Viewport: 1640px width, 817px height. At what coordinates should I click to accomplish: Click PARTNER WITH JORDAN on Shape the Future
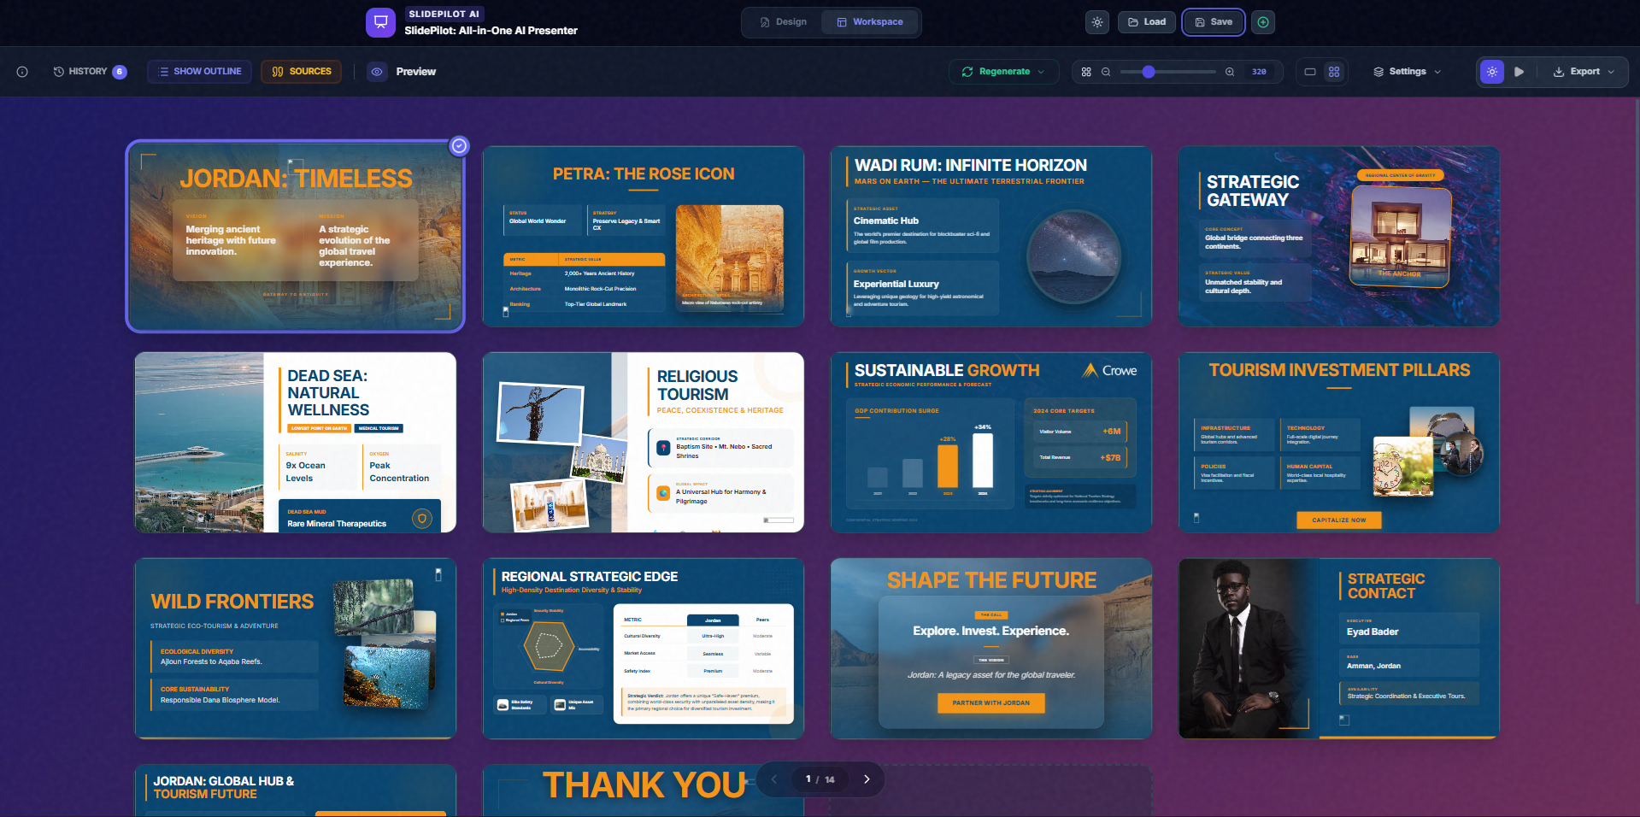pos(991,702)
